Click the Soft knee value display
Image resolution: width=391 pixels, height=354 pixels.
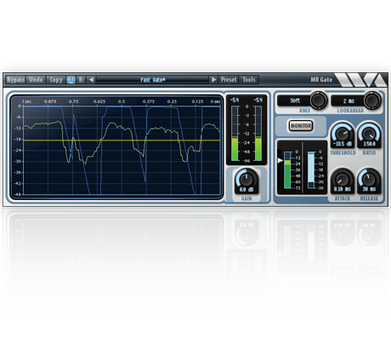coord(295,100)
